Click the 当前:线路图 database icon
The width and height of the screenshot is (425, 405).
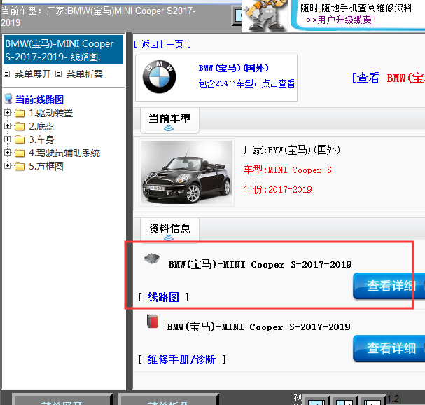point(8,99)
